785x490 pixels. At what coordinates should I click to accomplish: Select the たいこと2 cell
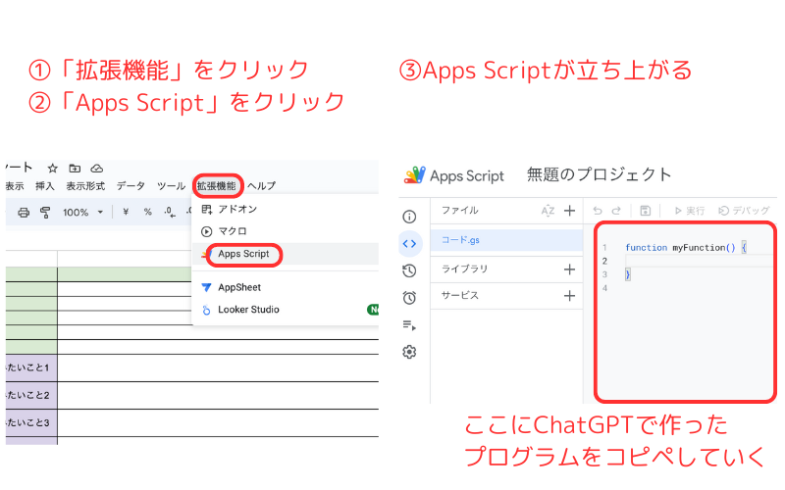31,396
